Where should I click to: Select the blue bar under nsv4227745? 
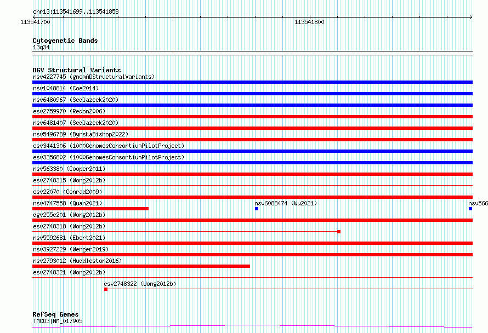coord(252,82)
